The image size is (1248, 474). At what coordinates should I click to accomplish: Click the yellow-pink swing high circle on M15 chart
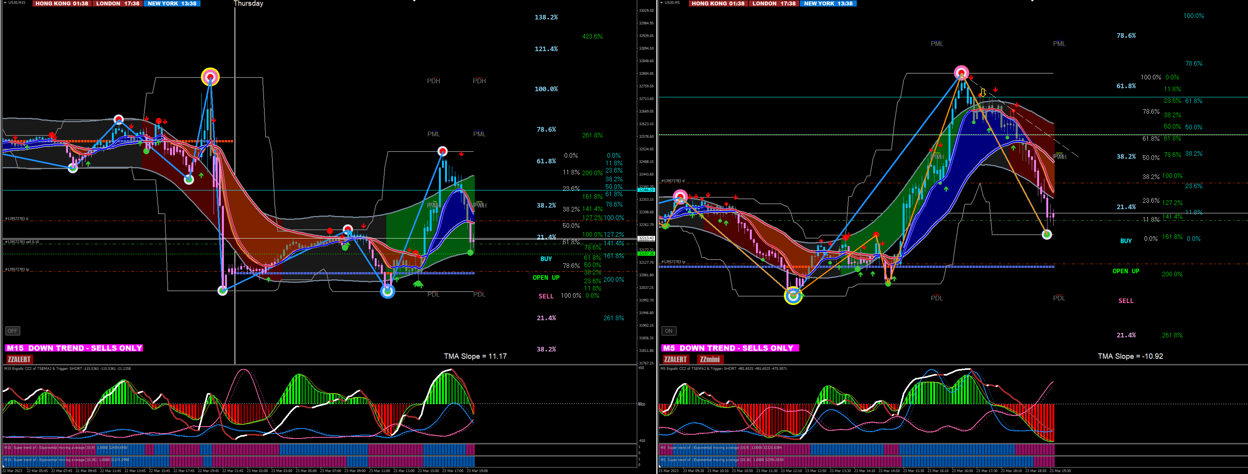[210, 76]
